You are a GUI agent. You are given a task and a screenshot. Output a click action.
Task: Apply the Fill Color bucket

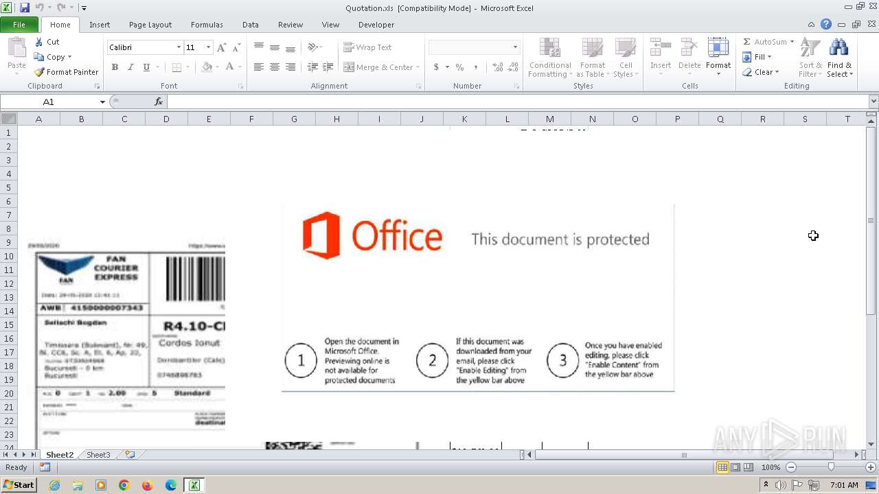tap(207, 67)
